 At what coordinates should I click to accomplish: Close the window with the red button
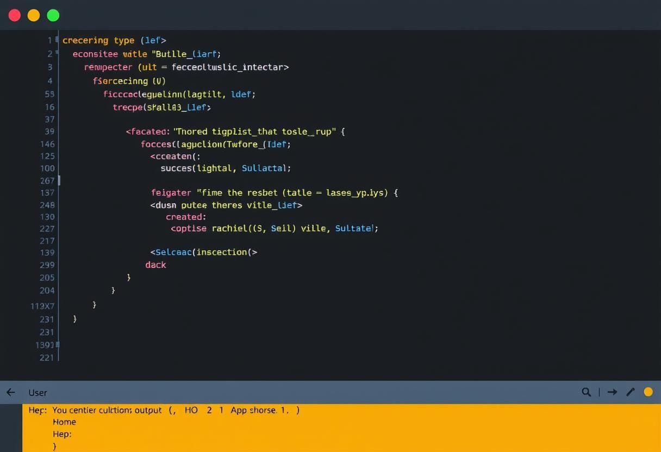click(15, 15)
